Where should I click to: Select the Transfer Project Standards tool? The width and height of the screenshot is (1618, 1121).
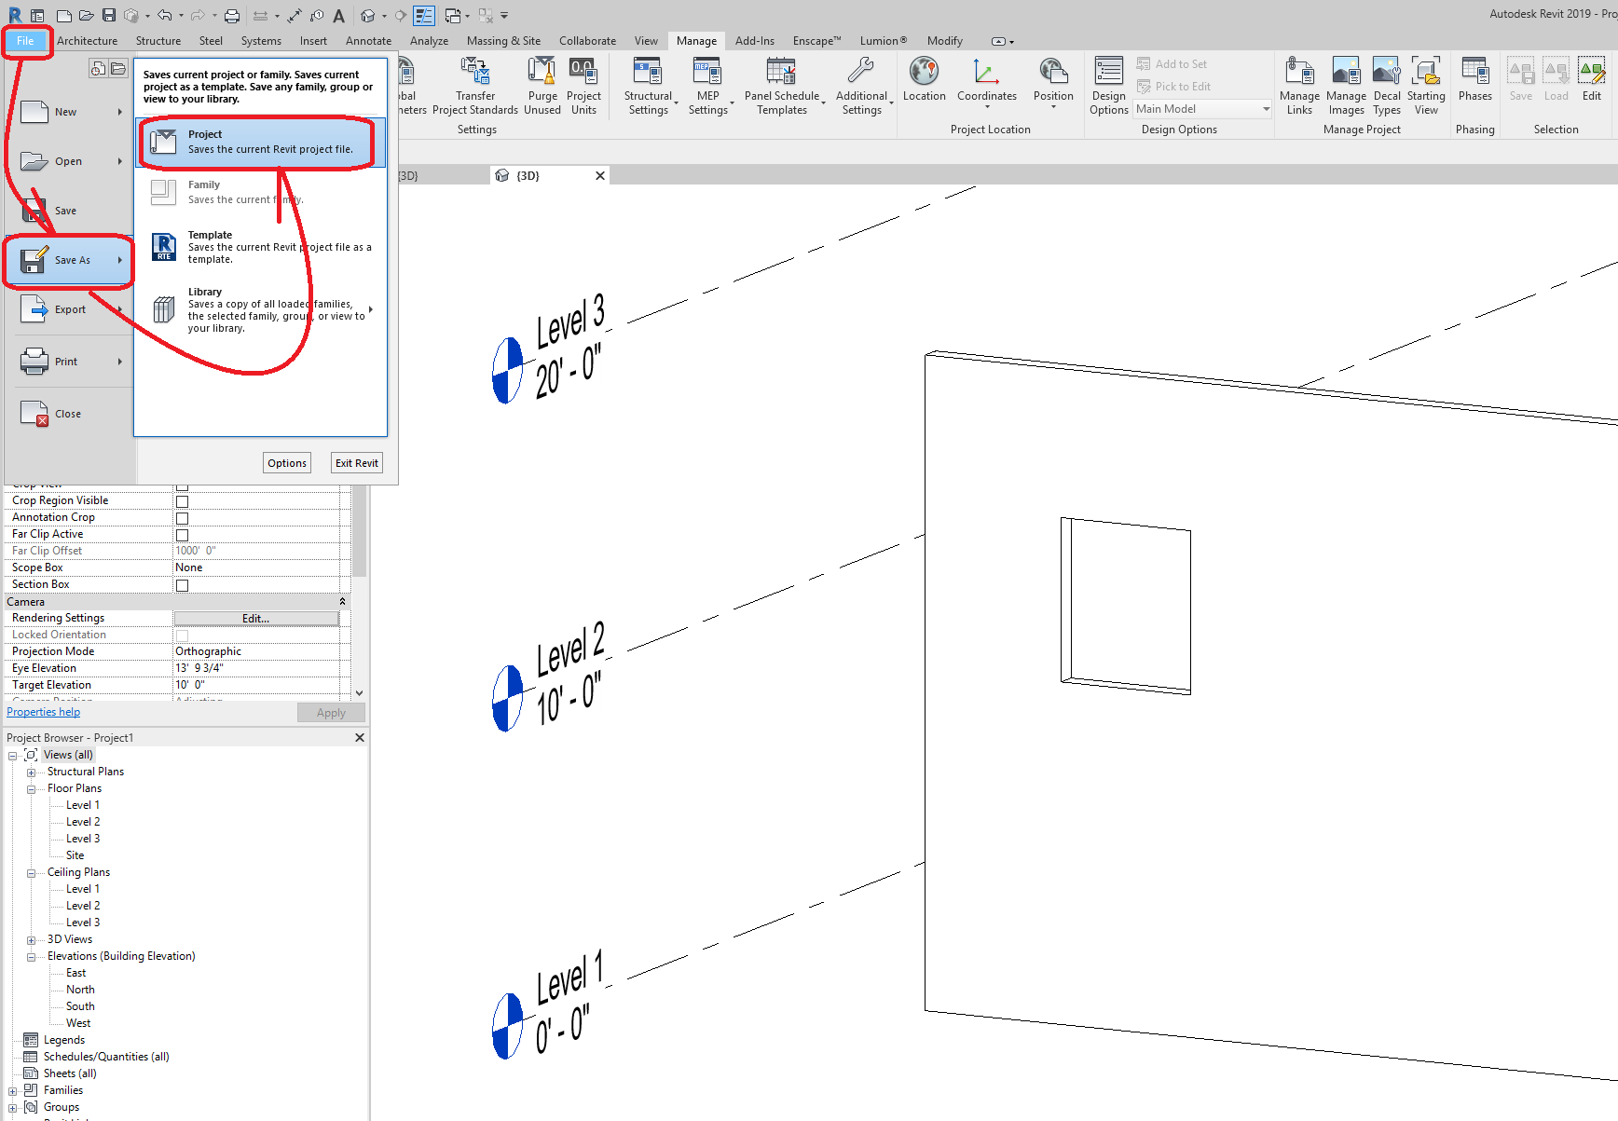pyautogui.click(x=475, y=84)
